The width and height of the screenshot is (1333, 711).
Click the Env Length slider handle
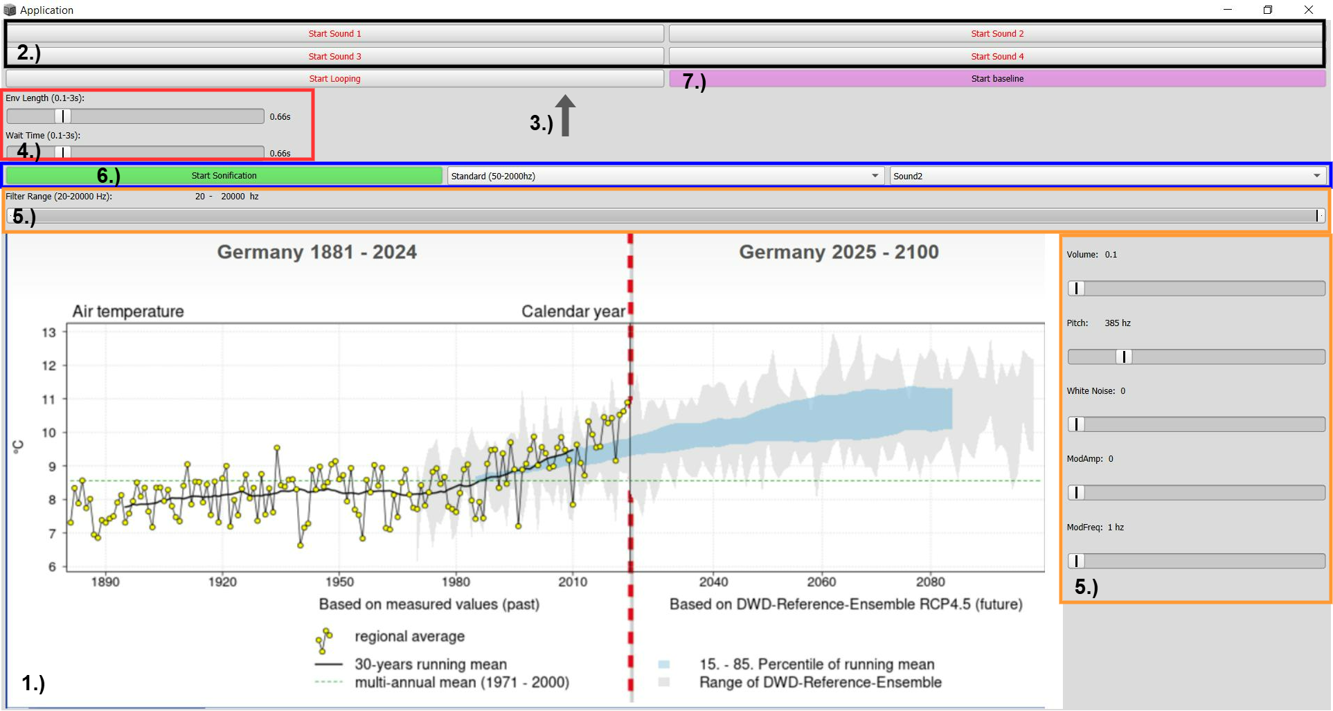[x=63, y=116]
